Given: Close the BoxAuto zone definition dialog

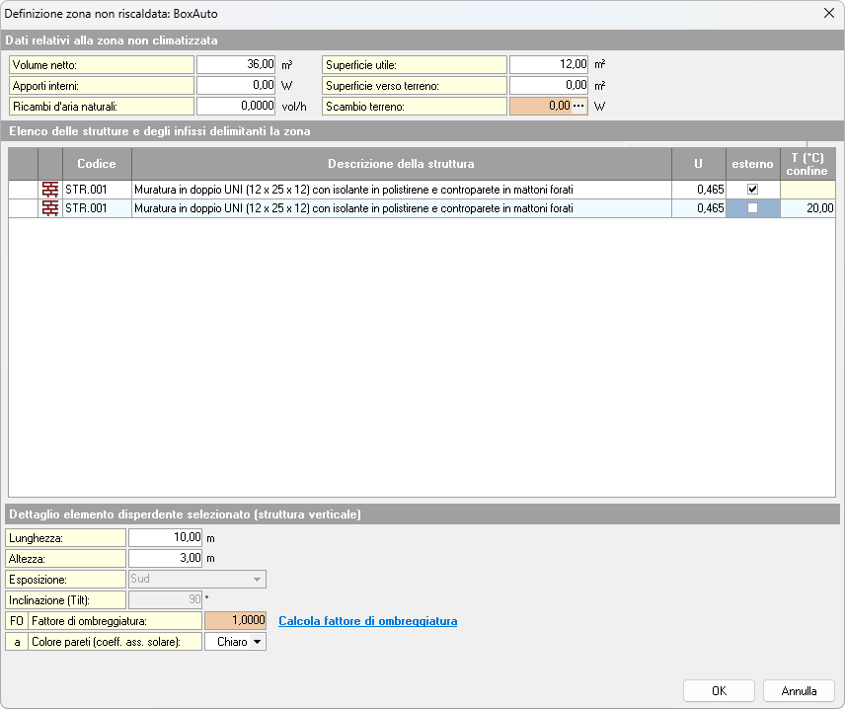Looking at the screenshot, I should 827,14.
